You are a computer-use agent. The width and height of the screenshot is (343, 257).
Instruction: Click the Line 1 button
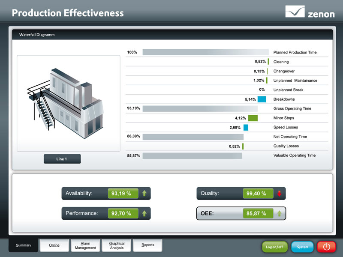click(x=62, y=159)
